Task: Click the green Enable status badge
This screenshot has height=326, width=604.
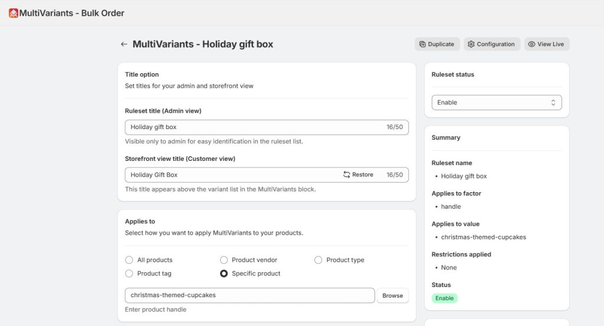Action: pyautogui.click(x=444, y=298)
